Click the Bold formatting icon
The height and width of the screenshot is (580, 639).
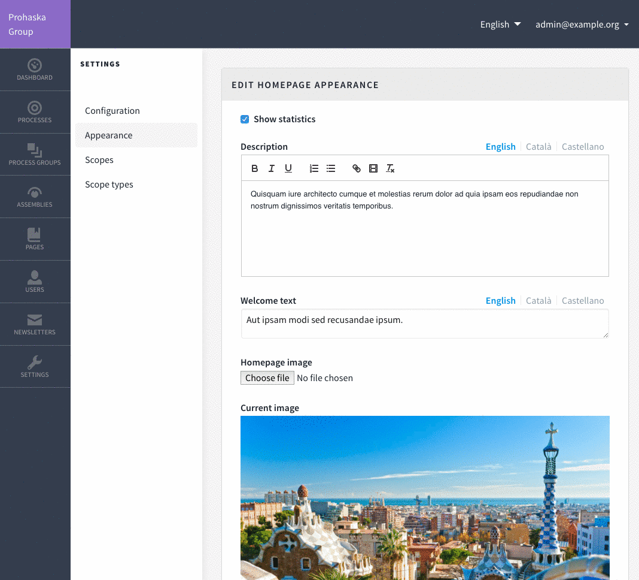point(255,168)
